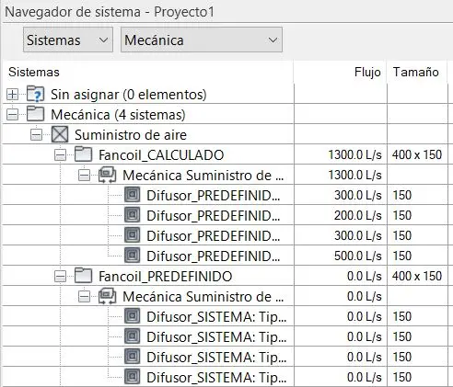Screen dimensions: 453x387
Task: Expand the Sin asignar node
Action: click(12, 95)
